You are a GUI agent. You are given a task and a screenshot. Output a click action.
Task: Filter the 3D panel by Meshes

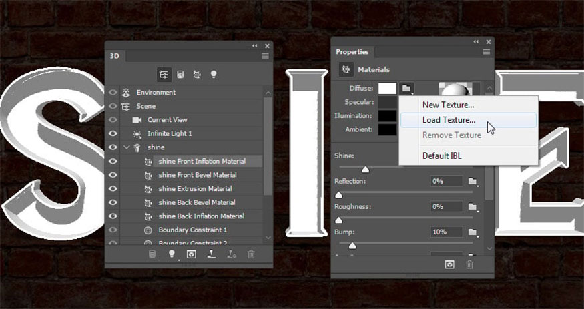tap(180, 74)
